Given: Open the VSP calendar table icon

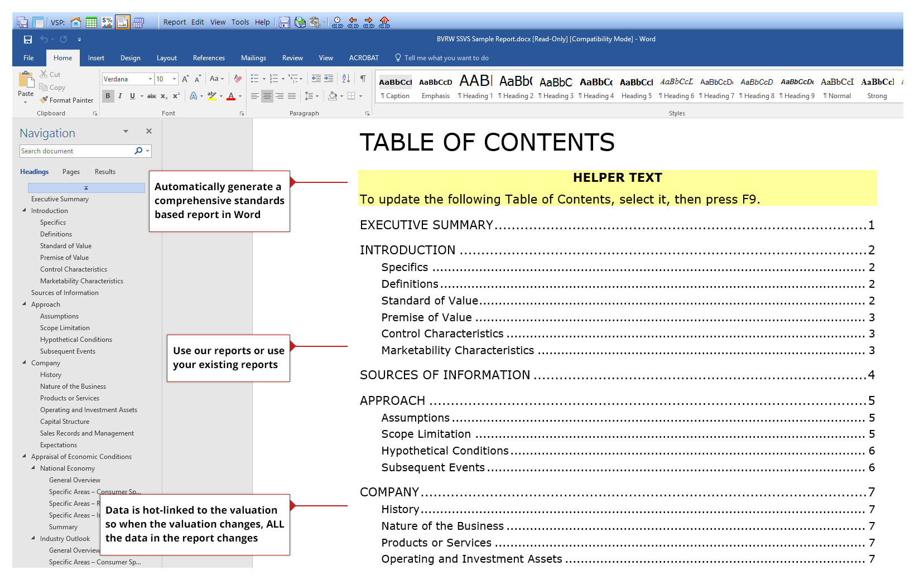Looking at the screenshot, I should pos(138,22).
